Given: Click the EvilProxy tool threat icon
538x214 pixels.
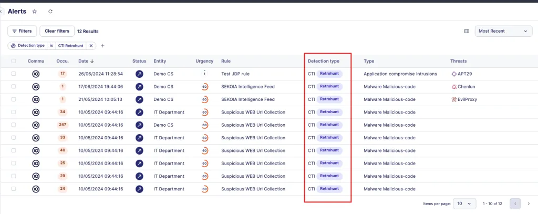Looking at the screenshot, I should point(454,99).
